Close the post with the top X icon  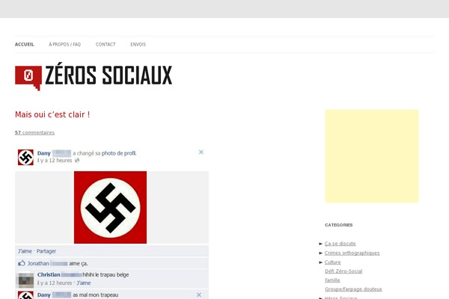[201, 152]
